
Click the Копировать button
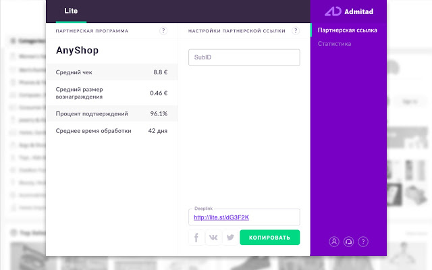coord(270,238)
